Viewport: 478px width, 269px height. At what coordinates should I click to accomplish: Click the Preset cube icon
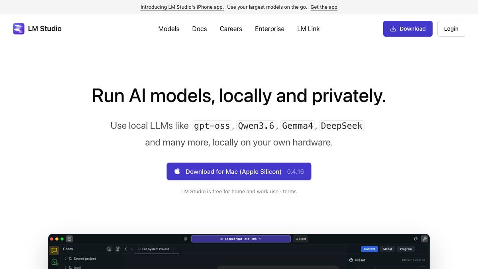[x=351, y=260]
